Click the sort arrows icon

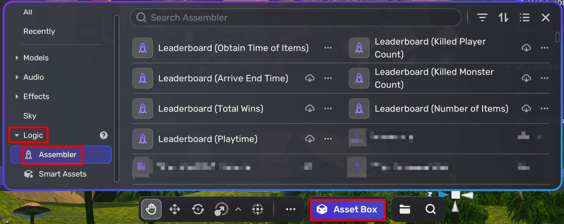pos(503,18)
